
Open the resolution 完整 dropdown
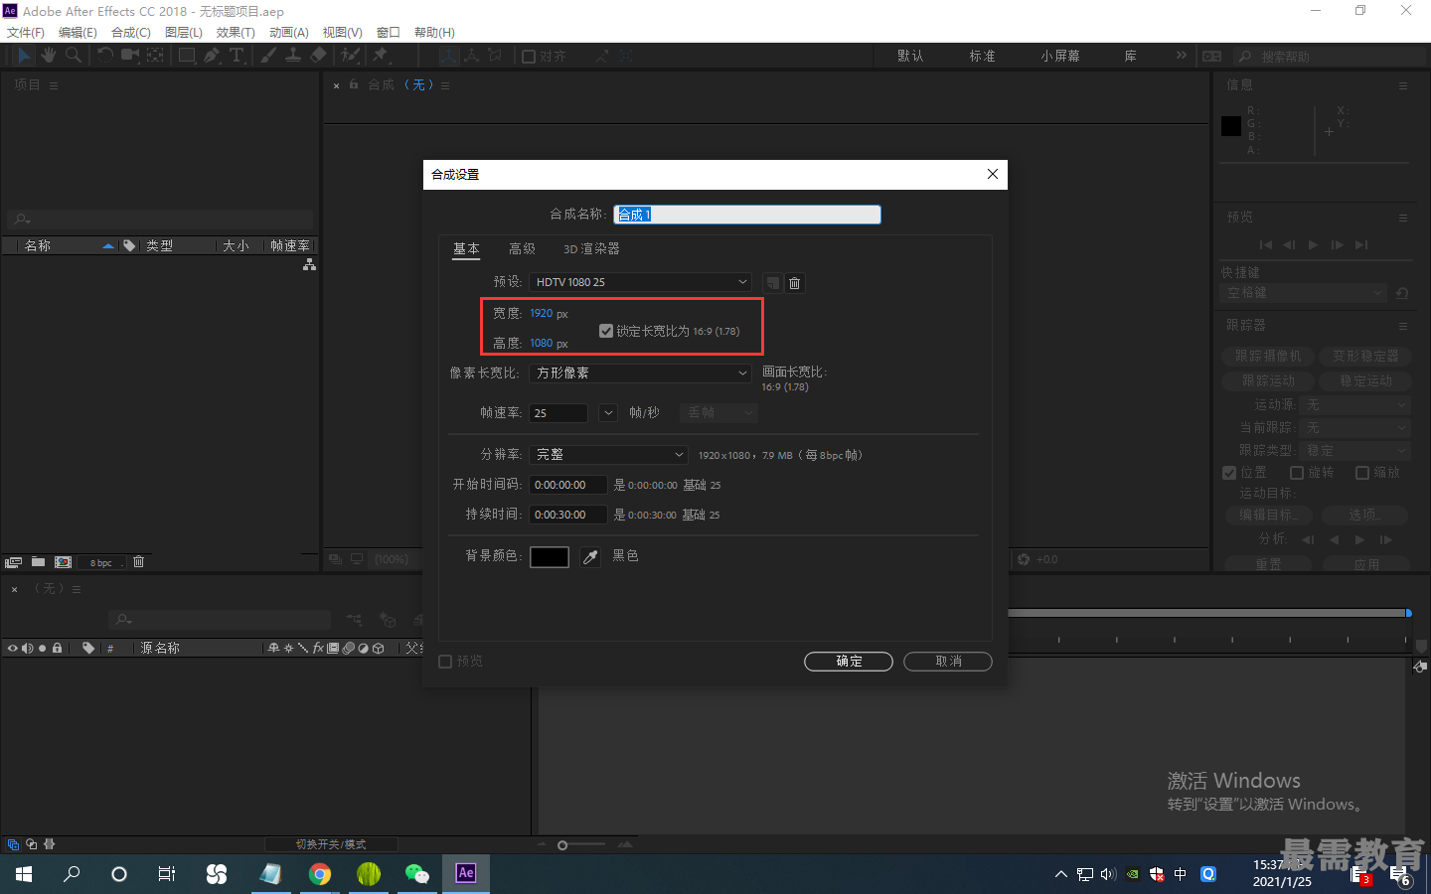(x=608, y=455)
